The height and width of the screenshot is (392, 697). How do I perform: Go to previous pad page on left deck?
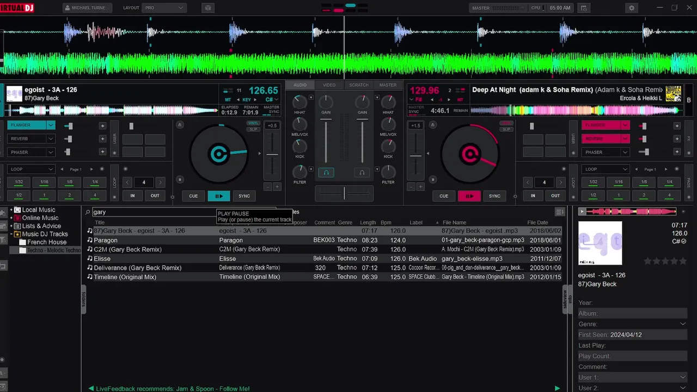[x=62, y=169]
